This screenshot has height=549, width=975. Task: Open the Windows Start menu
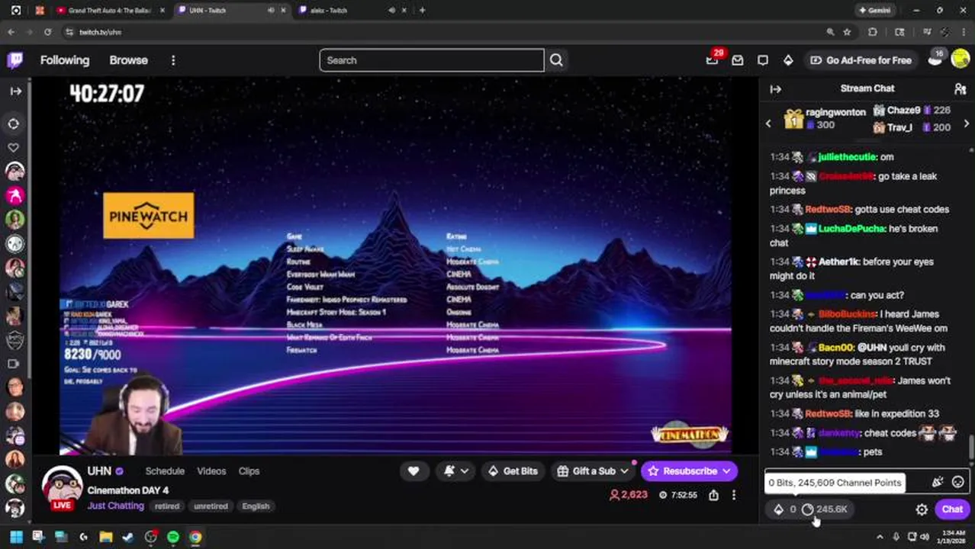(16, 538)
